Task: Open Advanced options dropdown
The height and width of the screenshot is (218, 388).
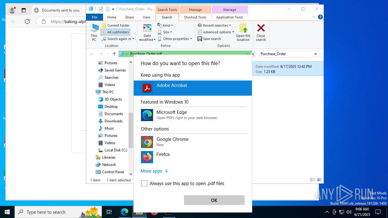Action: pos(216,32)
